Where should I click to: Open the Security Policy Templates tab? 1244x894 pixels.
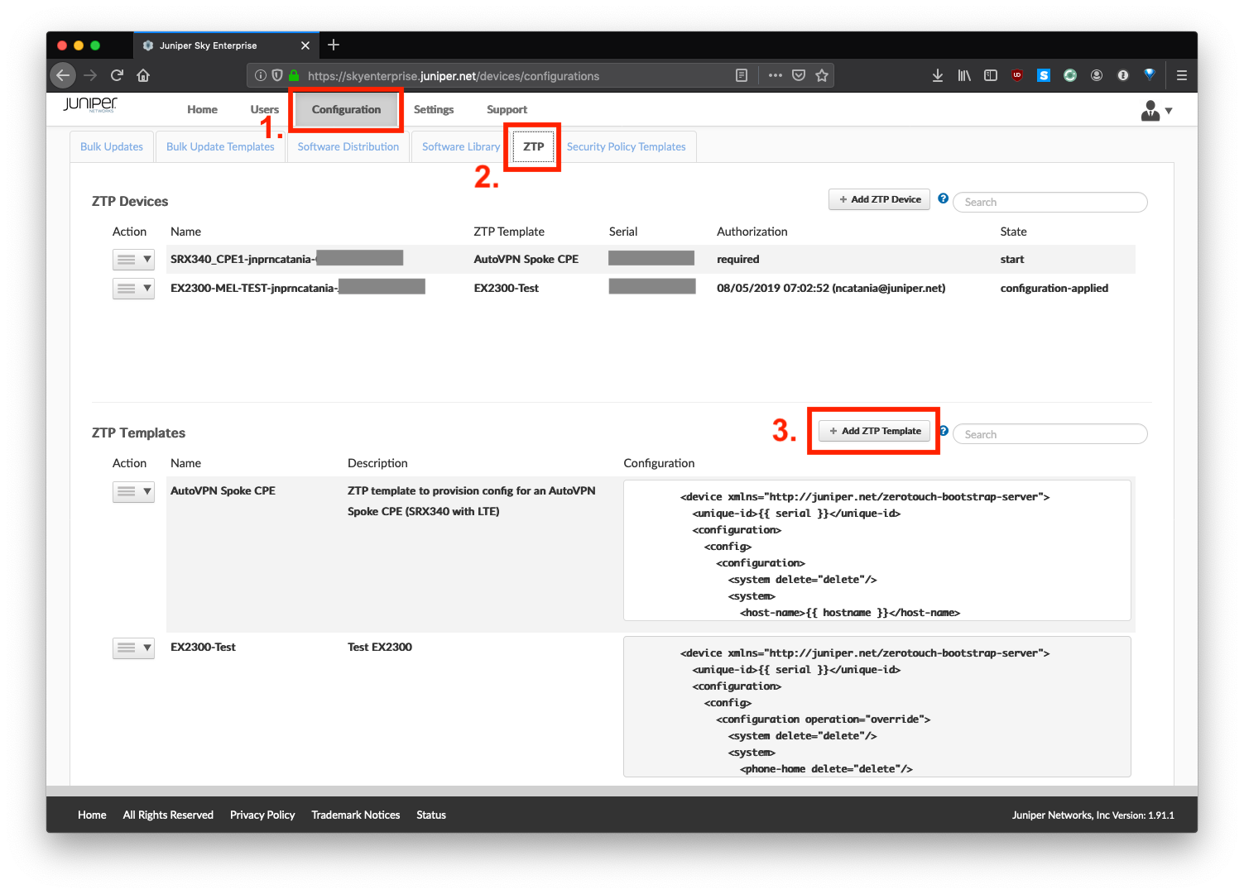point(626,146)
